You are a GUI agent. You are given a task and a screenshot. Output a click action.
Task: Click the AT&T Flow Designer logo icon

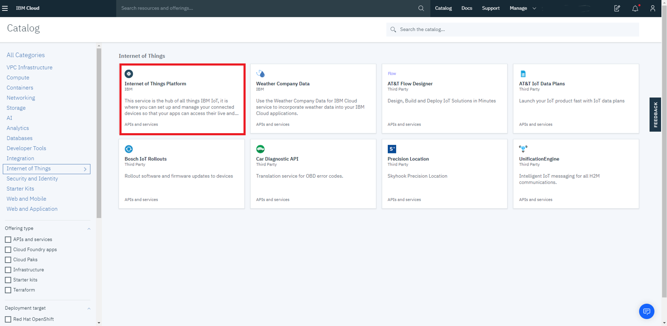pos(392,74)
